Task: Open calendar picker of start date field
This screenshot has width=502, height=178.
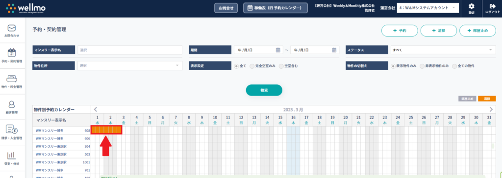Action: point(278,50)
